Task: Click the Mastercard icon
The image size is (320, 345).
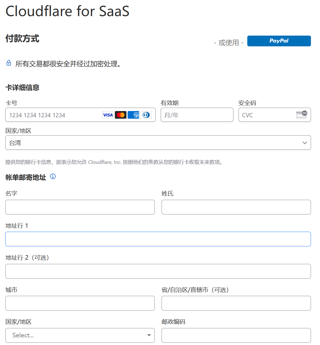Action: coord(121,115)
